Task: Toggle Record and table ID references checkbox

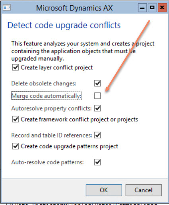Action: coord(97,135)
